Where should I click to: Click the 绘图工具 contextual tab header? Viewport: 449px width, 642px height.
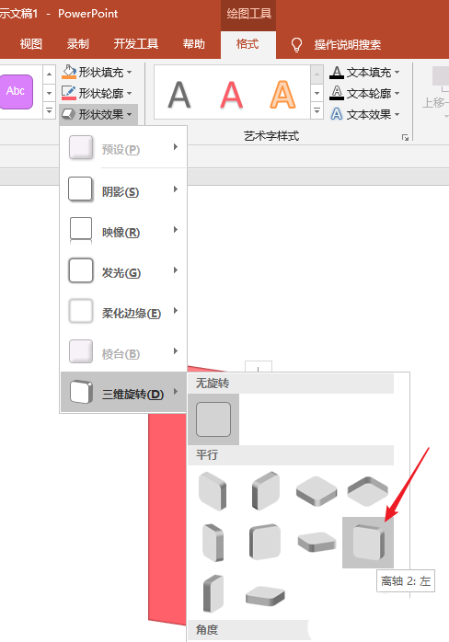click(248, 14)
